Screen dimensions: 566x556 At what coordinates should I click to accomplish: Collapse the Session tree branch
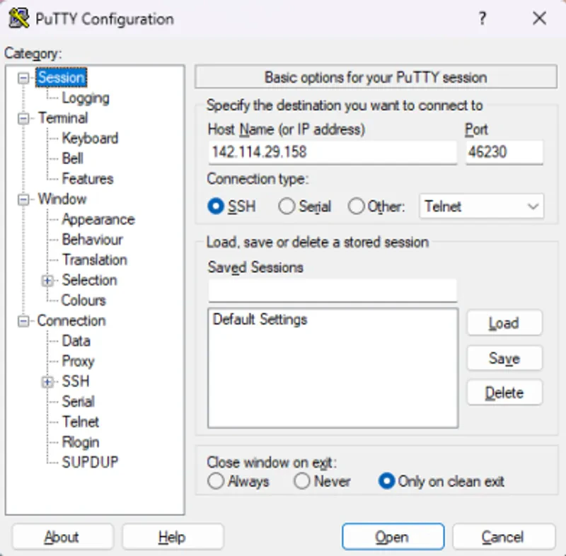coord(23,78)
